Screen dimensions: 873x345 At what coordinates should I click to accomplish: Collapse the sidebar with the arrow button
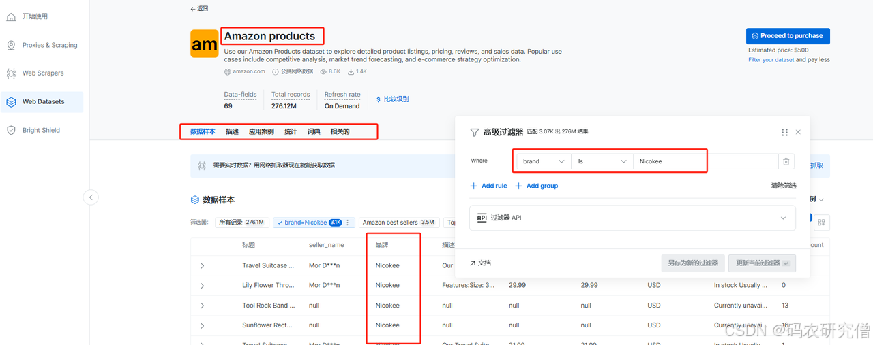(91, 197)
